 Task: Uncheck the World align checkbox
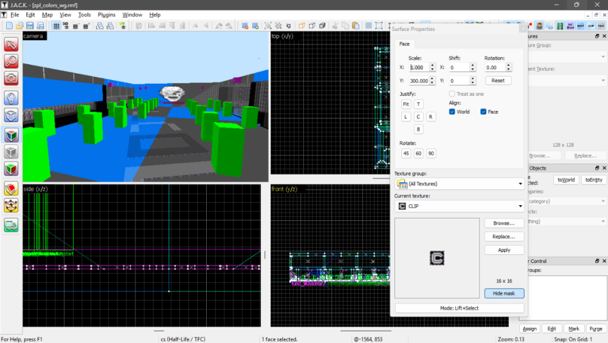click(452, 112)
